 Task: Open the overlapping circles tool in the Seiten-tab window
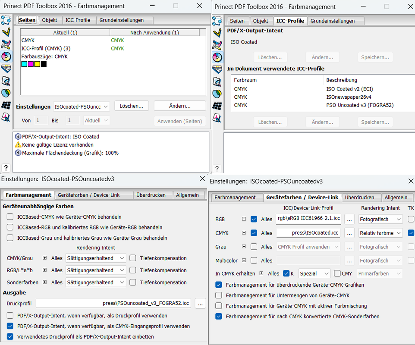(x=6, y=93)
